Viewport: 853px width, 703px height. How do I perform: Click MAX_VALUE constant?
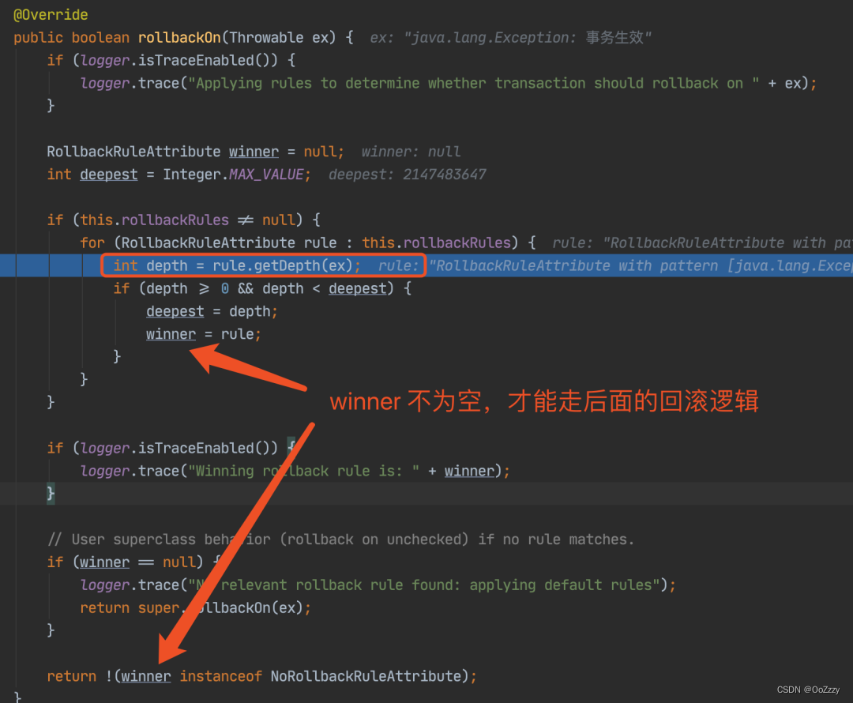266,175
